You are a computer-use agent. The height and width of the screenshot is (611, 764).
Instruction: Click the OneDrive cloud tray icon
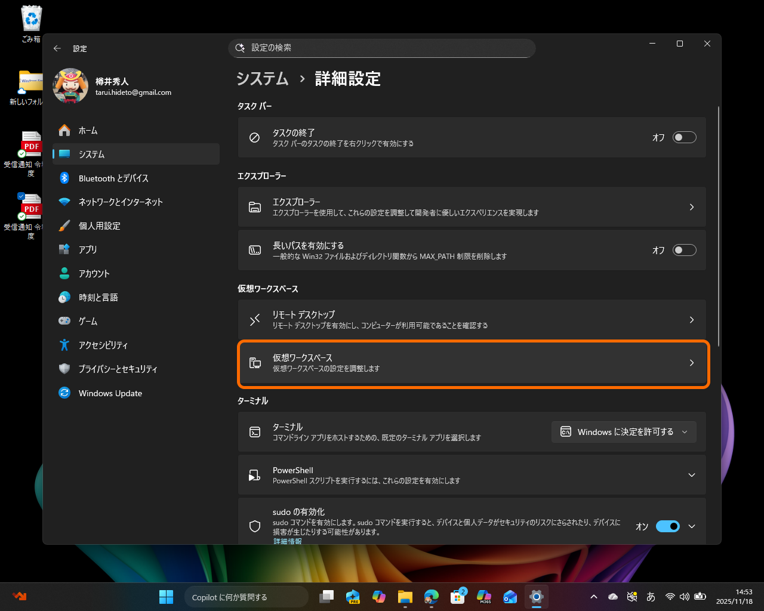click(613, 597)
